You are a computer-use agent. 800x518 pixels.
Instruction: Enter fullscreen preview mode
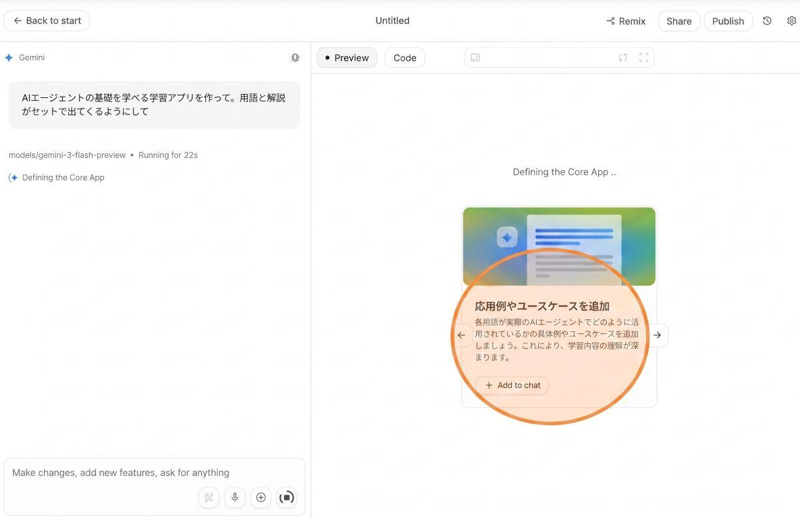[643, 58]
